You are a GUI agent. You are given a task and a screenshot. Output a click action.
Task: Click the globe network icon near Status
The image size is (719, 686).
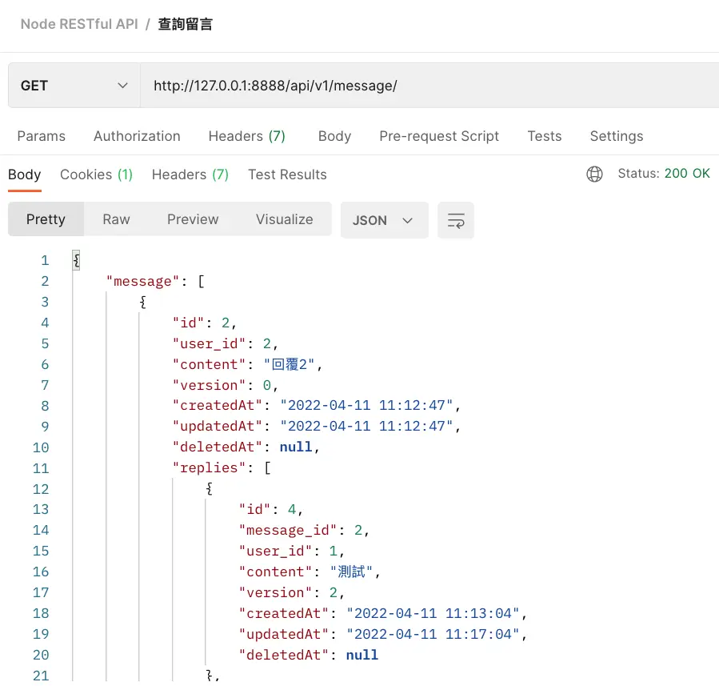click(594, 175)
